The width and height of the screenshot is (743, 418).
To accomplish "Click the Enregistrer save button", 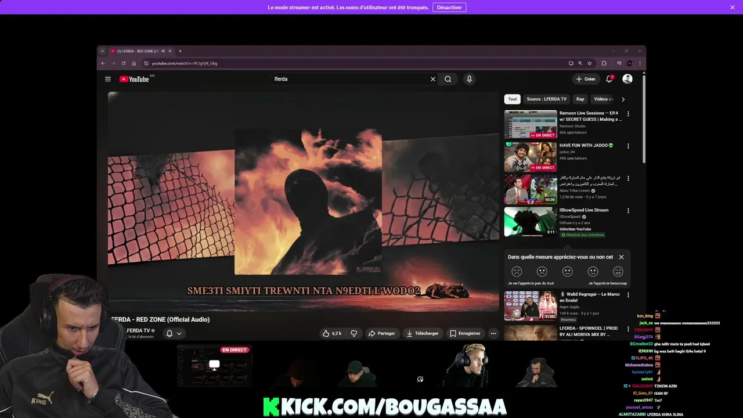I will tap(465, 333).
